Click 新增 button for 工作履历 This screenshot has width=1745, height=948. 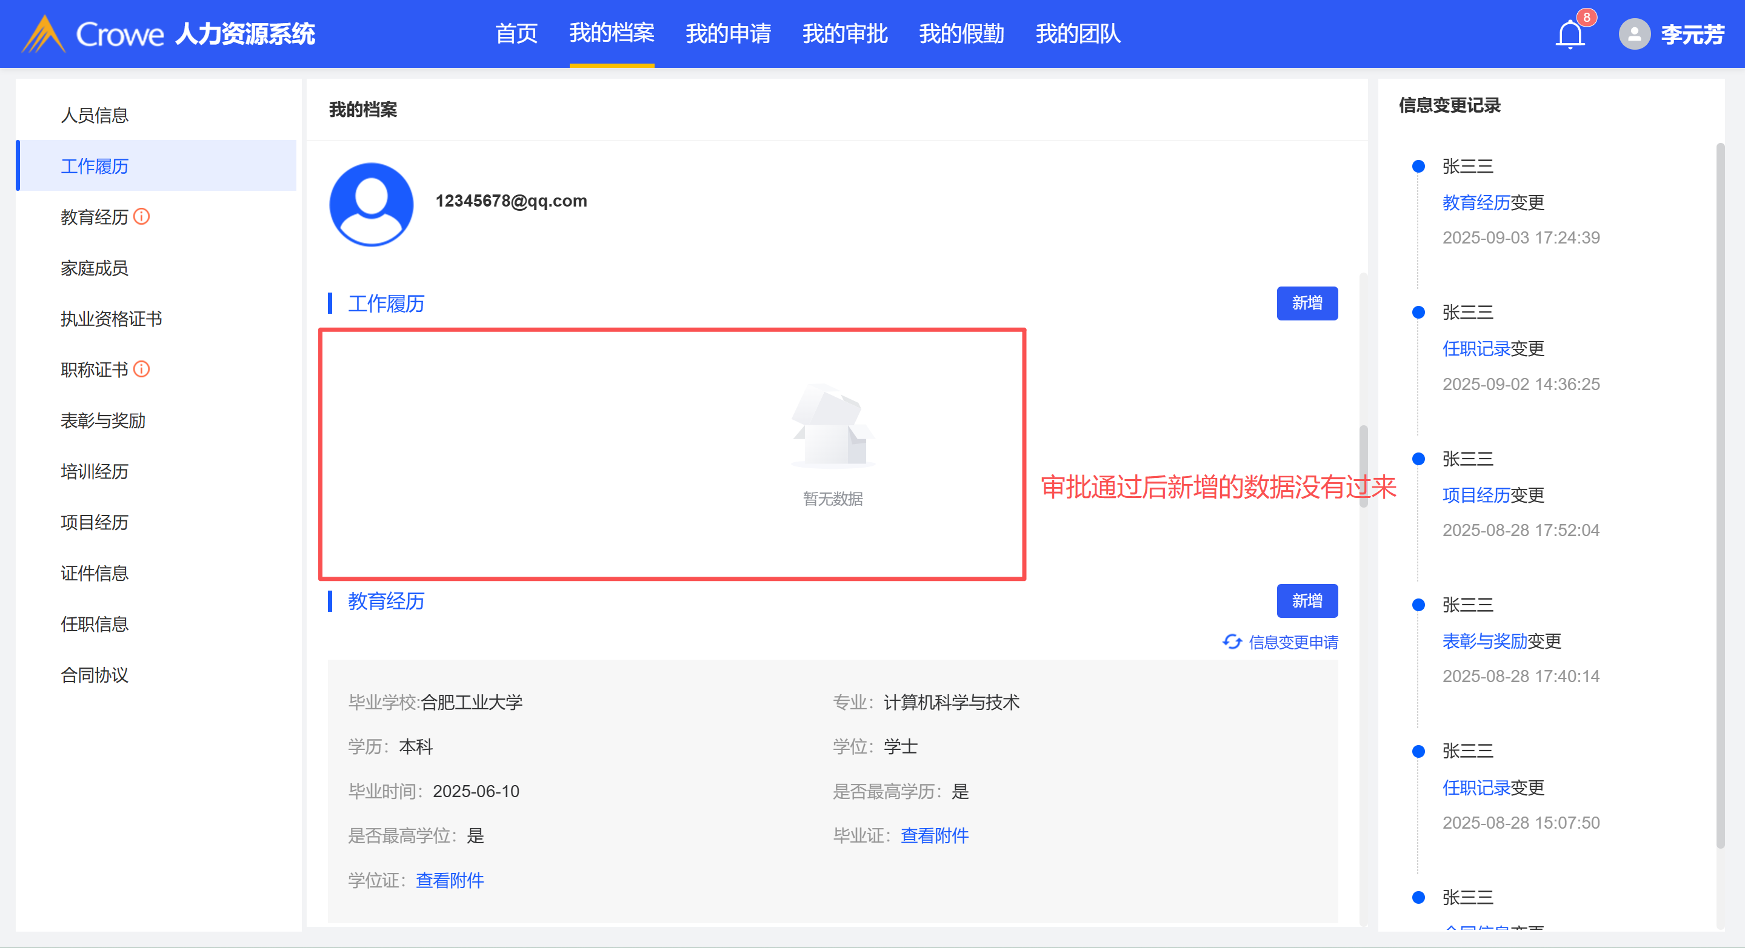[1307, 303]
